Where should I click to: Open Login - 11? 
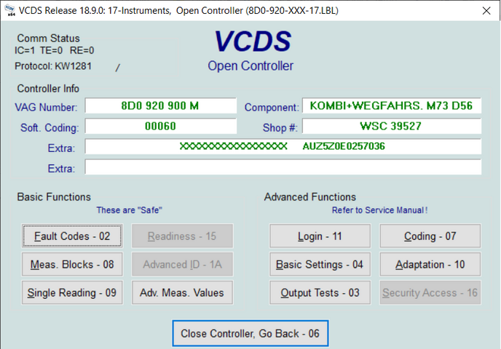(320, 236)
